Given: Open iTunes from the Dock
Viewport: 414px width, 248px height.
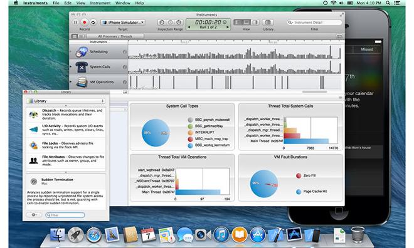Looking at the screenshot, I should (x=221, y=235).
